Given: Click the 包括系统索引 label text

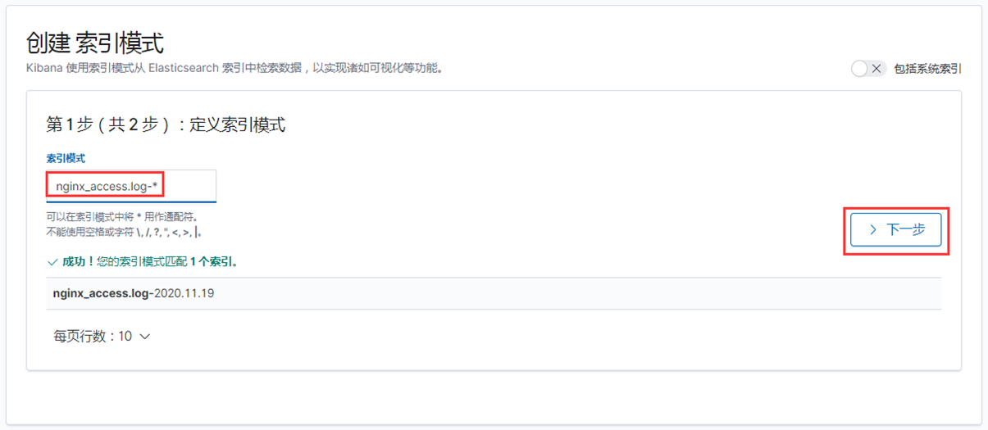Looking at the screenshot, I should tap(927, 69).
